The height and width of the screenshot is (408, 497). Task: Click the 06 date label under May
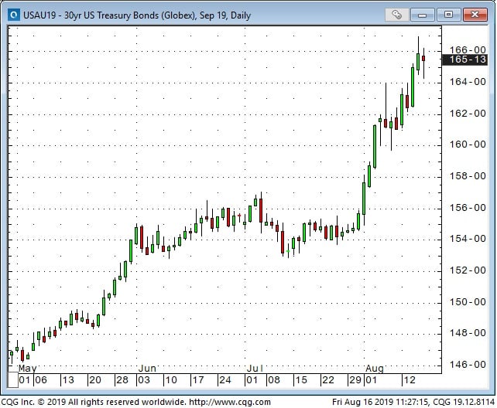pyautogui.click(x=41, y=380)
